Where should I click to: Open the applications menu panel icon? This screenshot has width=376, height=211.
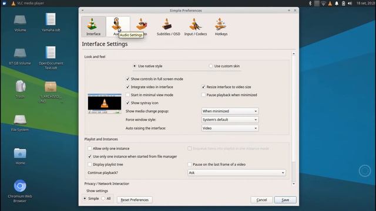click(4, 3)
